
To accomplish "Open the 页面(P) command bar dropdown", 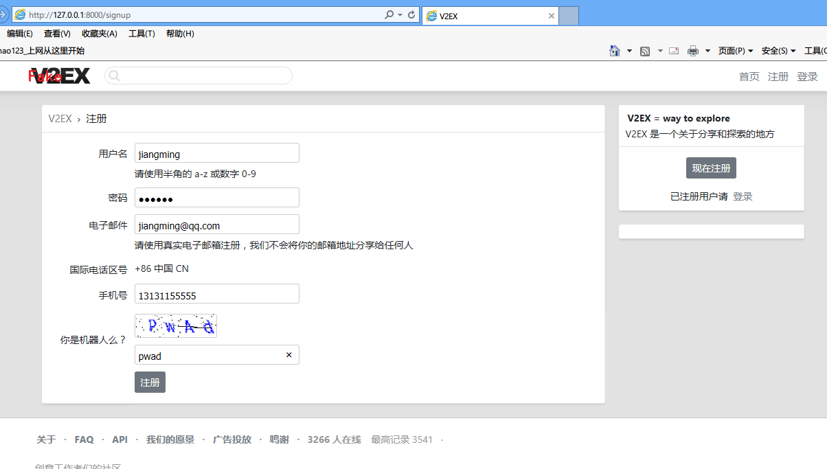I will pyautogui.click(x=736, y=51).
